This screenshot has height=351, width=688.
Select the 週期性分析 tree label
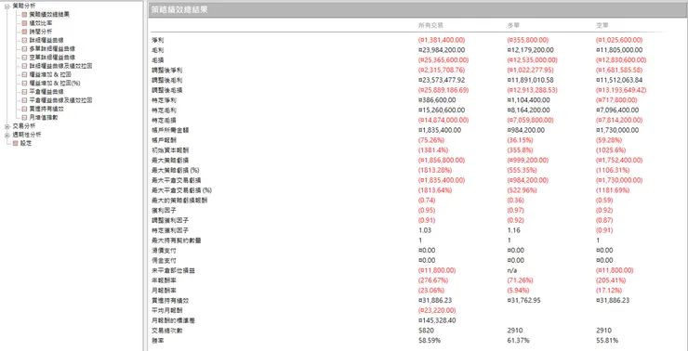pos(27,135)
